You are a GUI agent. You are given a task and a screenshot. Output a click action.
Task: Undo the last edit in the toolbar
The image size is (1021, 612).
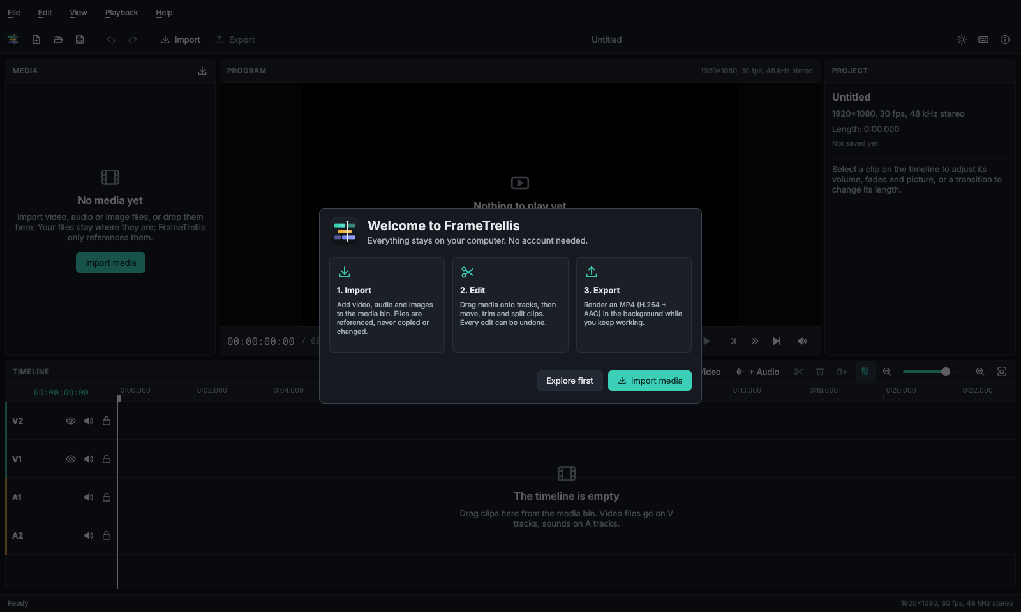111,40
